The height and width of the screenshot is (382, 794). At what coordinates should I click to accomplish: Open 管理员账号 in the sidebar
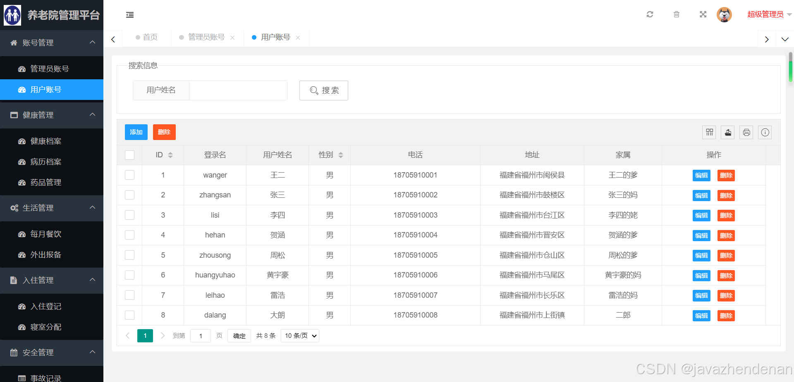pos(52,69)
